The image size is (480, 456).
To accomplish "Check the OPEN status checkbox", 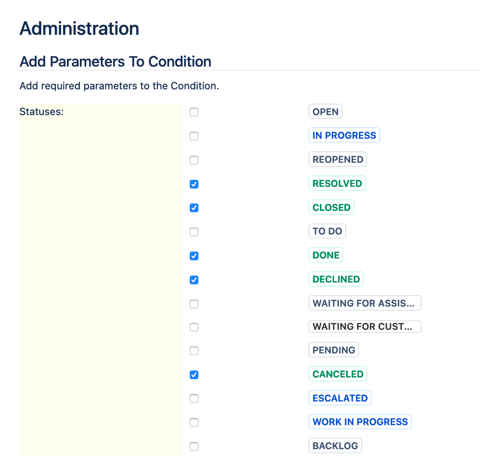I will pyautogui.click(x=194, y=112).
